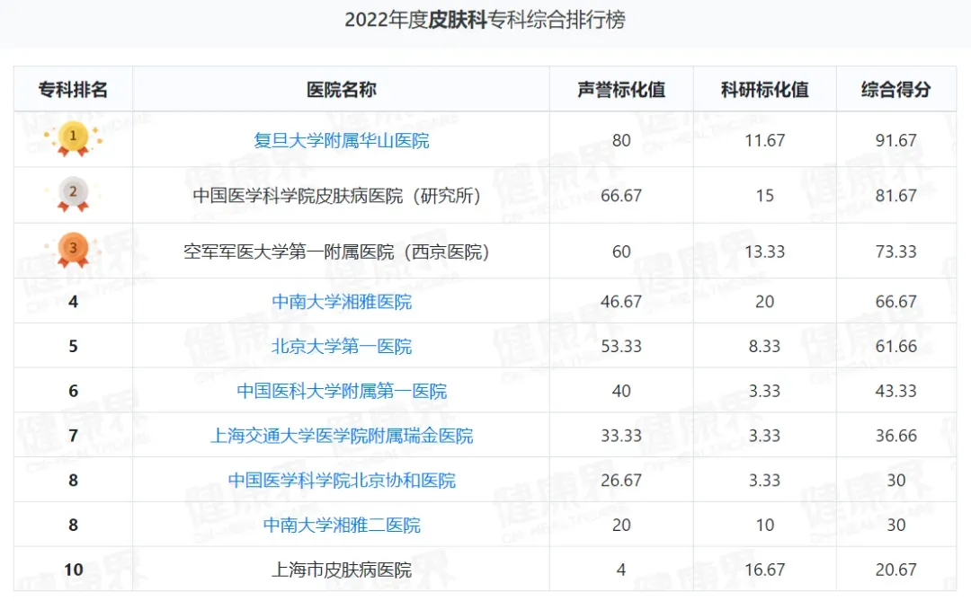Click research value 10 for 中南大学湘雅二医院
The height and width of the screenshot is (601, 971).
765,525
